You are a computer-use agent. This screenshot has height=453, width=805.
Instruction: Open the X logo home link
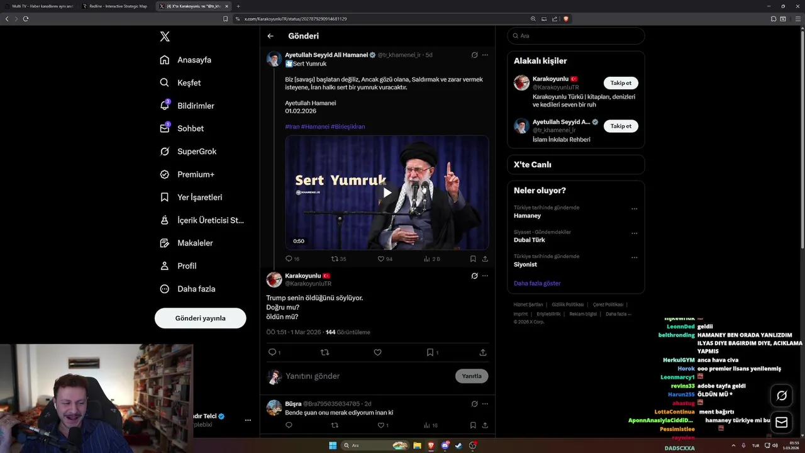(165, 36)
